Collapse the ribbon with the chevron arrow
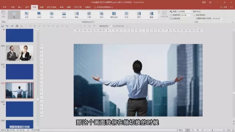Viewport: 235px width, 132px height. (233, 22)
